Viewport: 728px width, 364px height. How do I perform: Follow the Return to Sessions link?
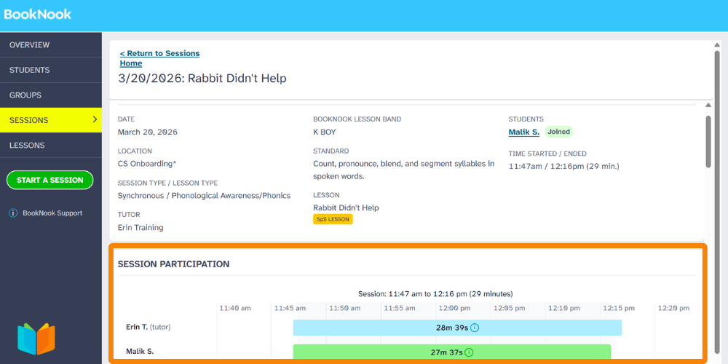(x=159, y=53)
